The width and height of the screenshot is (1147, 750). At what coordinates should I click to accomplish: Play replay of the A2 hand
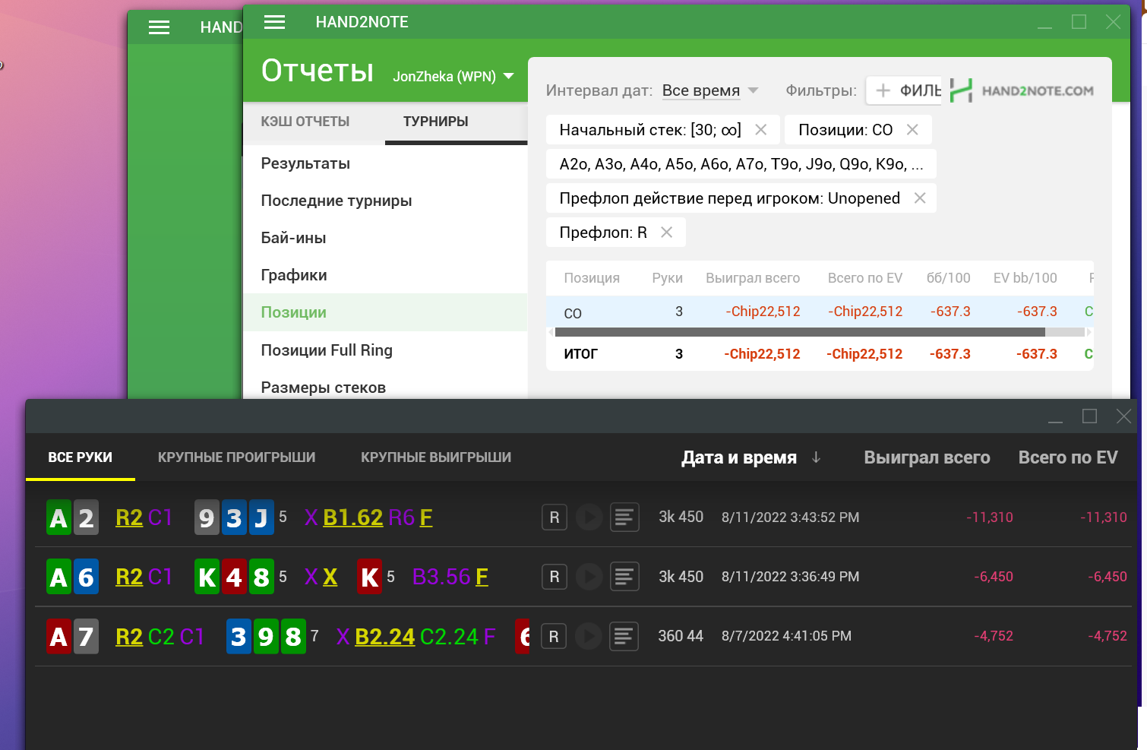click(589, 517)
